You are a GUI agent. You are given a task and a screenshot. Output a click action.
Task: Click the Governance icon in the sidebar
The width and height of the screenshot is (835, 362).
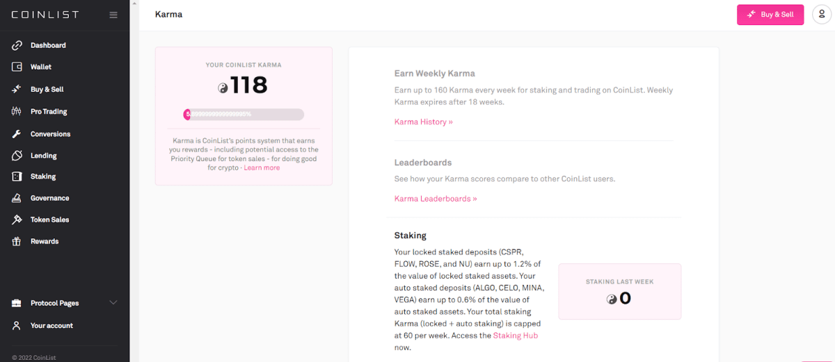tap(17, 198)
